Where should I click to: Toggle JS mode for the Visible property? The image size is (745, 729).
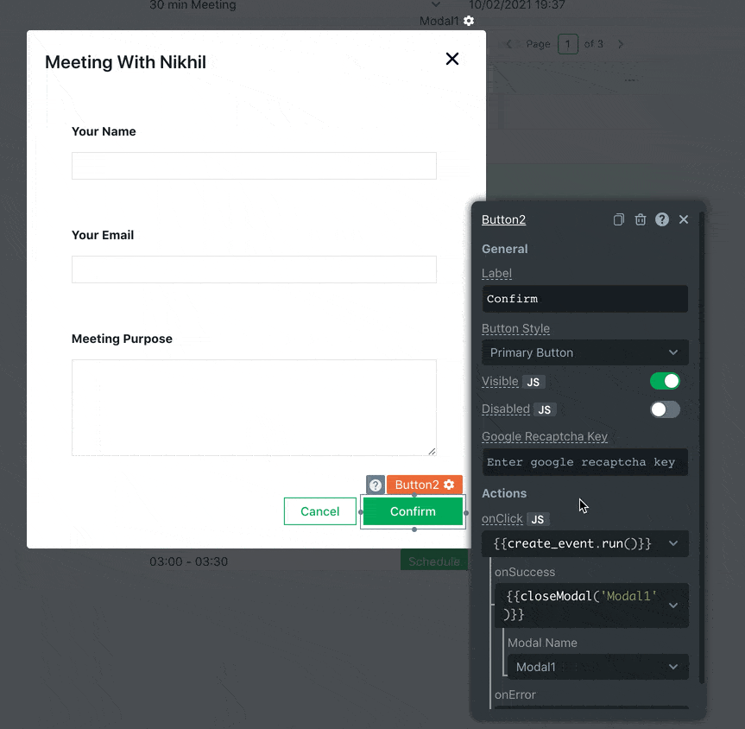[x=533, y=382]
